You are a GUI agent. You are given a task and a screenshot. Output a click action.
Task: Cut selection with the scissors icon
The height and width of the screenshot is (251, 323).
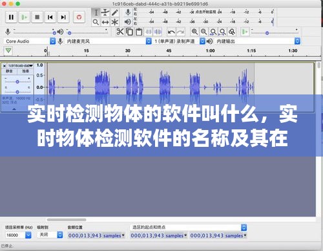(x=120, y=32)
